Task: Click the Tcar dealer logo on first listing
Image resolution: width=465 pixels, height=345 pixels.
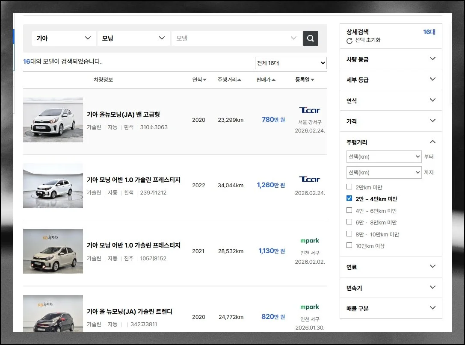Action: (x=310, y=110)
